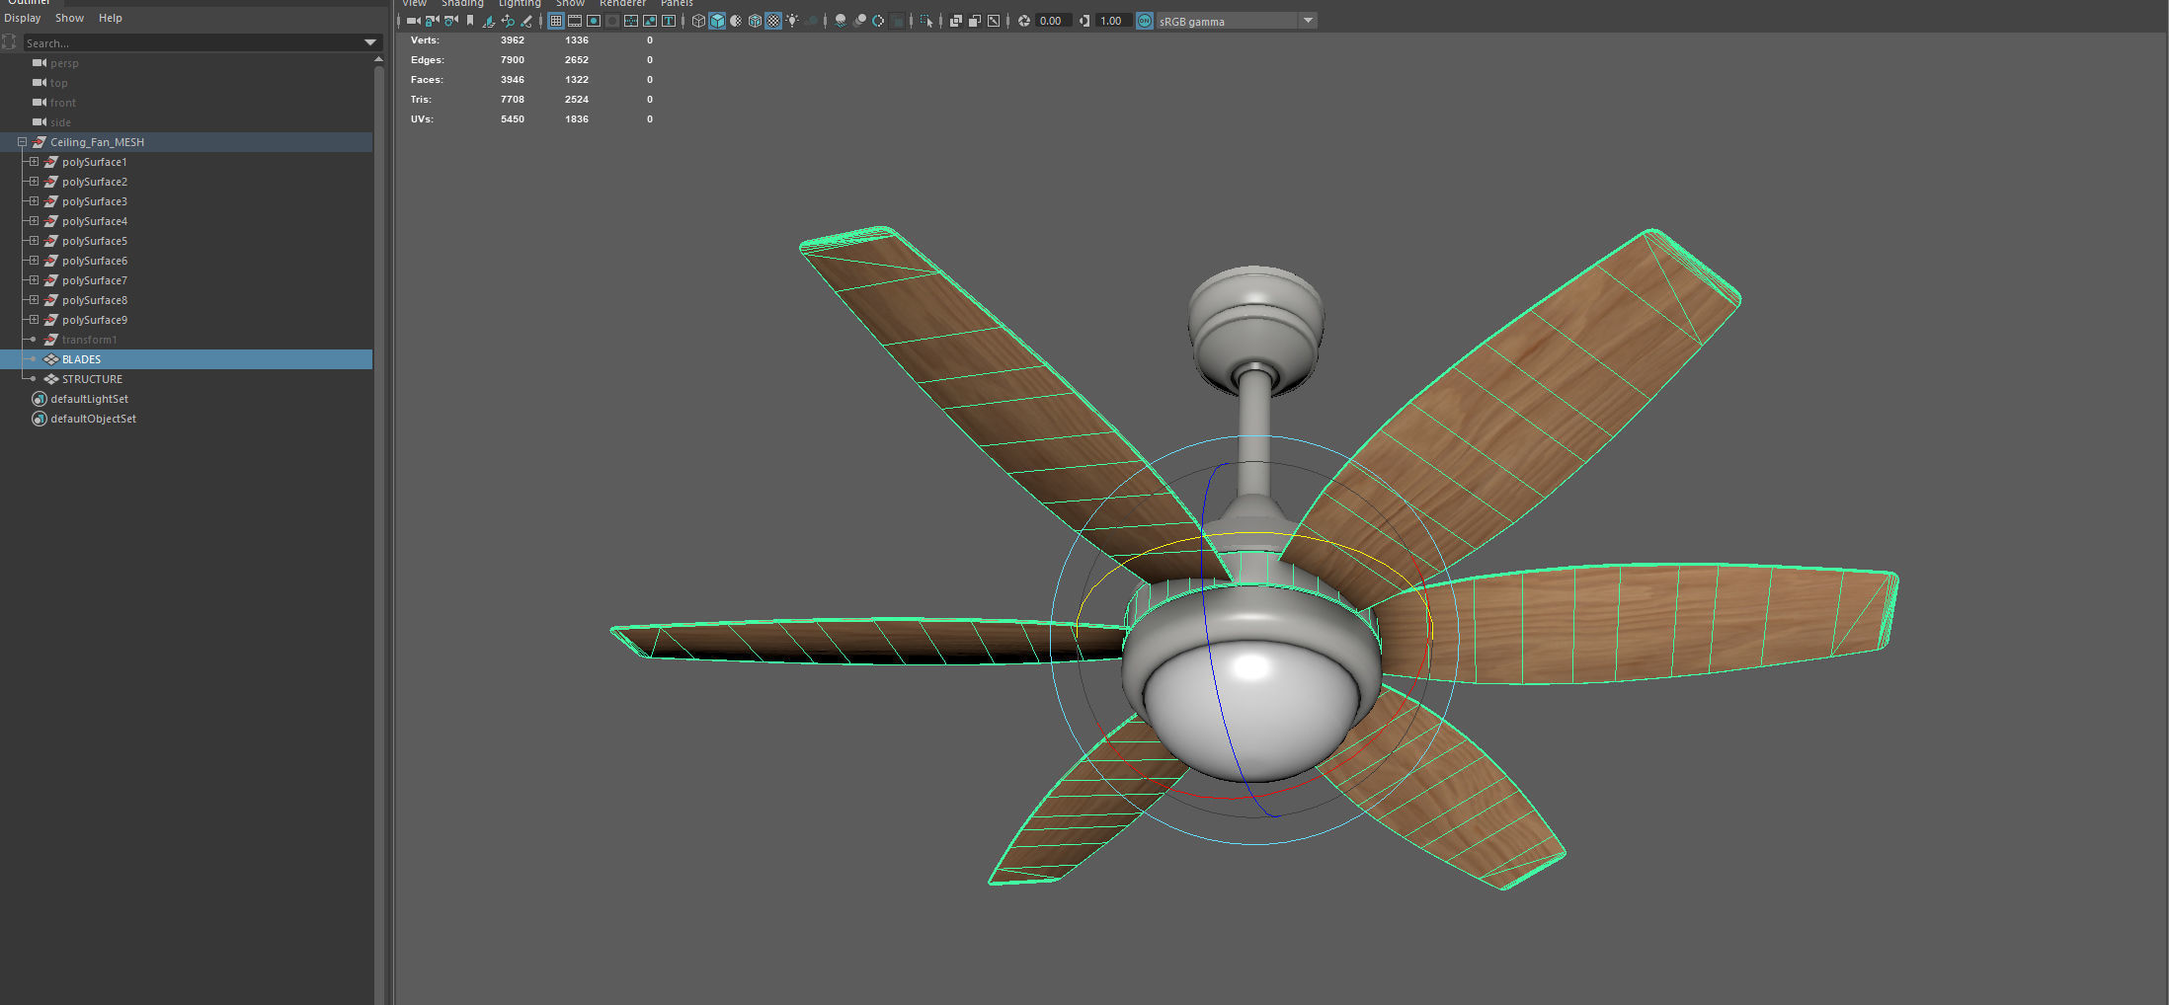
Task: Click the Select Camera icon in panel toolbar
Action: [x=413, y=21]
